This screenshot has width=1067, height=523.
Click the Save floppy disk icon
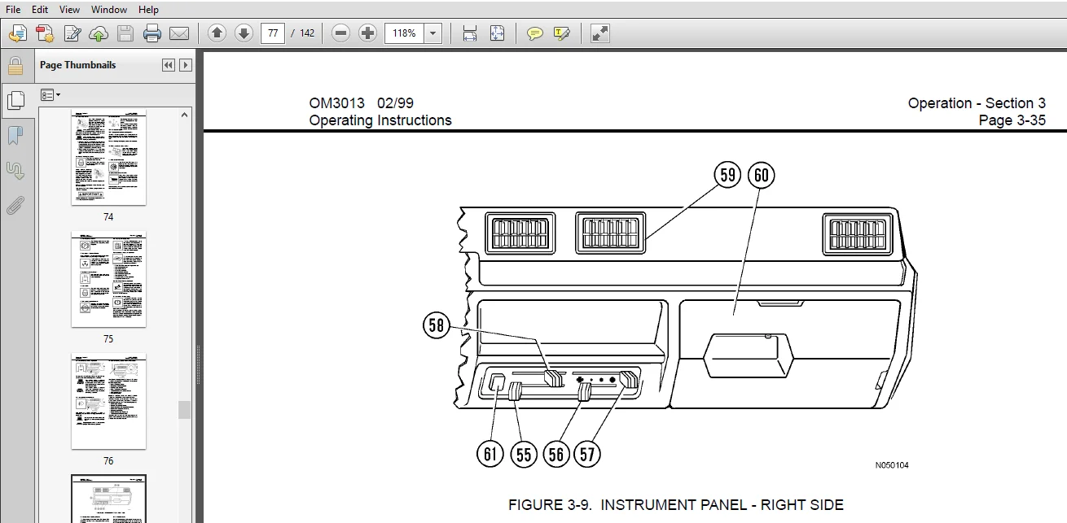point(125,33)
